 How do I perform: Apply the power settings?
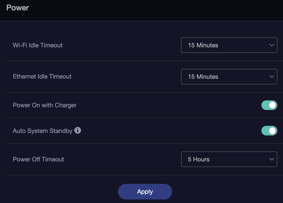(x=145, y=192)
